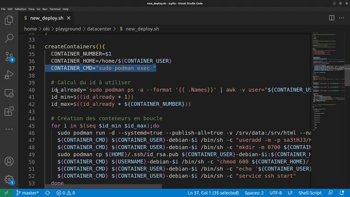Open the Remote Explorer view
350x197 pixels.
(x=9, y=93)
